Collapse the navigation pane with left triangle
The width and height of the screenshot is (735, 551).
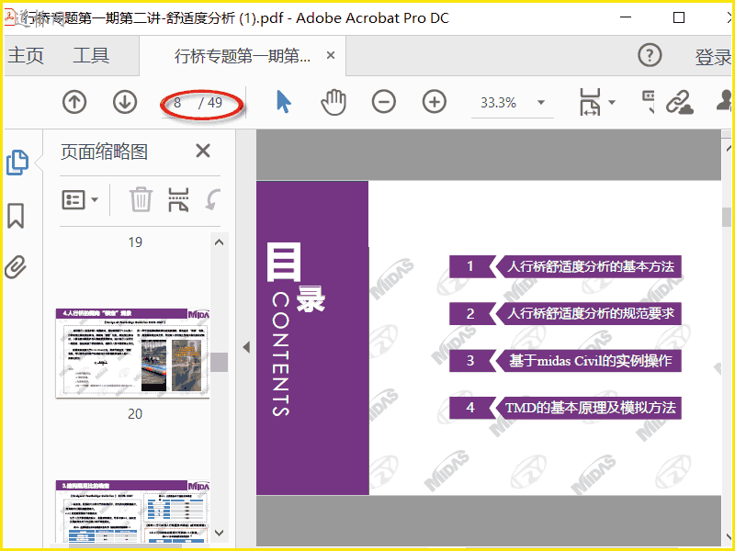(246, 347)
